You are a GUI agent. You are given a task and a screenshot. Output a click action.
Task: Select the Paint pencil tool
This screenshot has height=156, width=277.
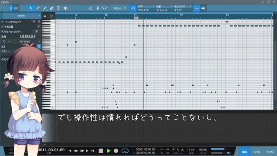coord(45,8)
